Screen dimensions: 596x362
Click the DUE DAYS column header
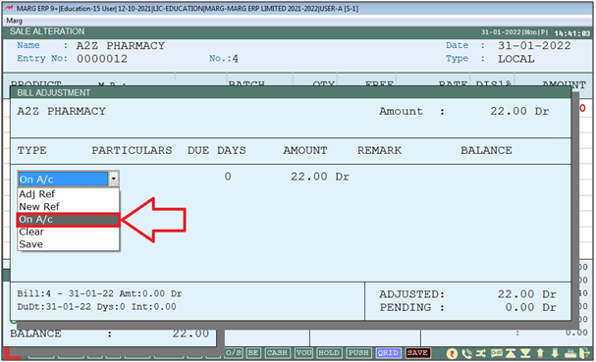click(x=216, y=150)
